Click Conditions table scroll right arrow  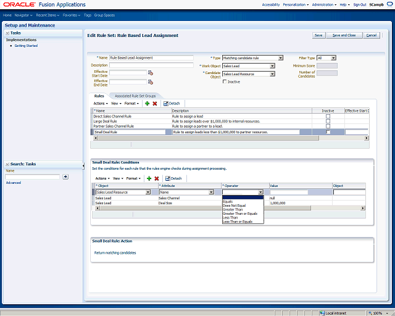363,208
